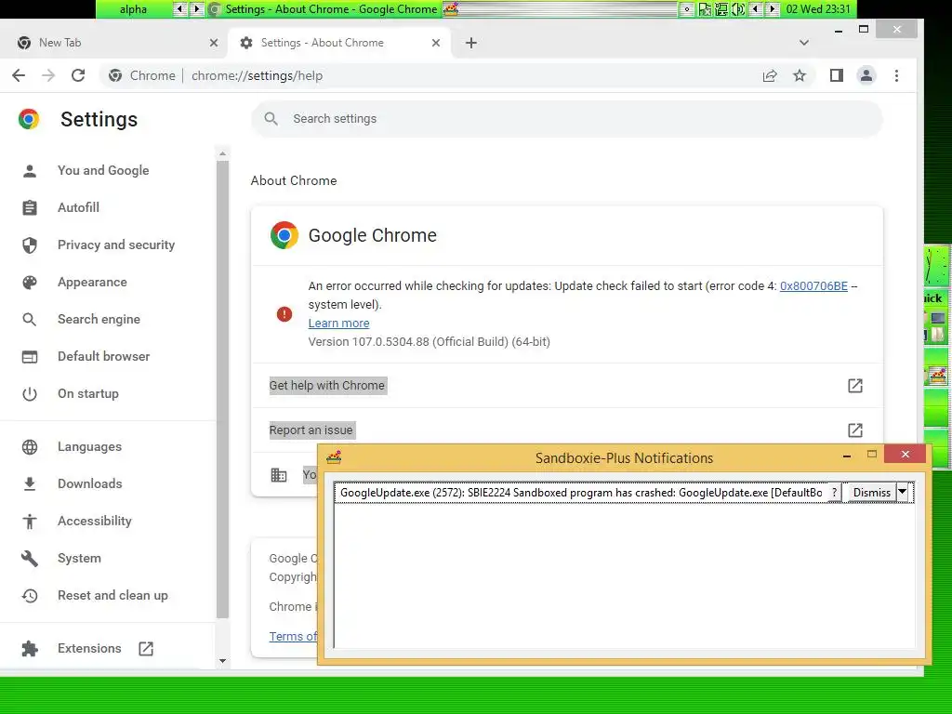
Task: Click the Sandboxie icon in the top taskbar
Action: (451, 8)
